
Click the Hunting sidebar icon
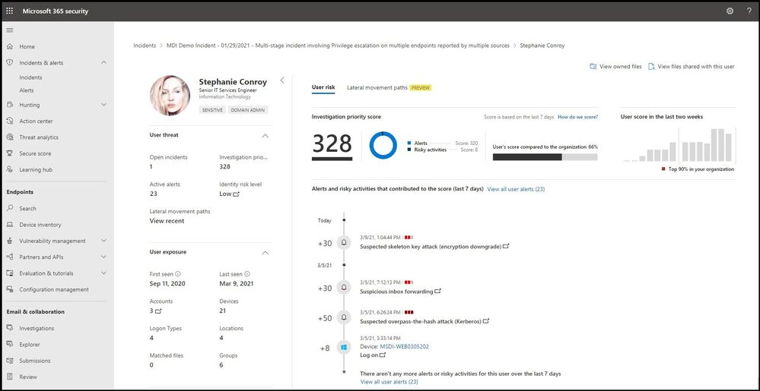click(x=10, y=105)
